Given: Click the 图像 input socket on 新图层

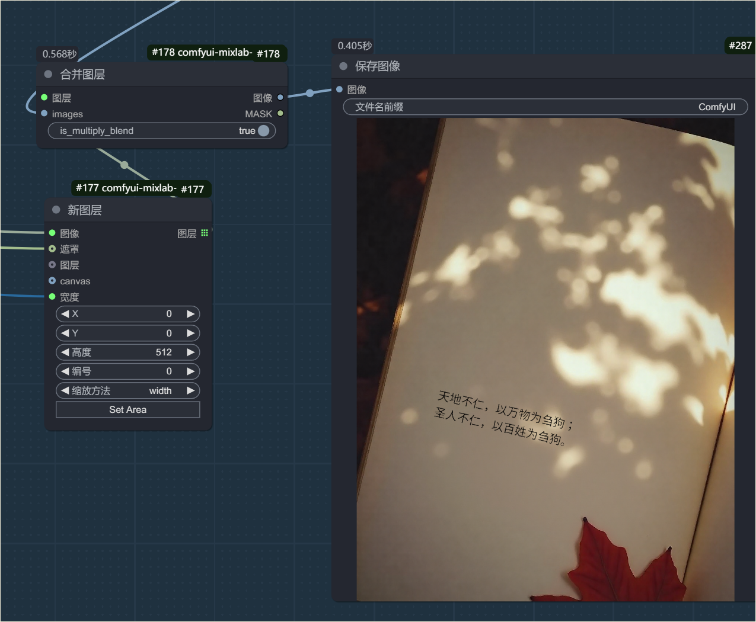Looking at the screenshot, I should click(52, 233).
